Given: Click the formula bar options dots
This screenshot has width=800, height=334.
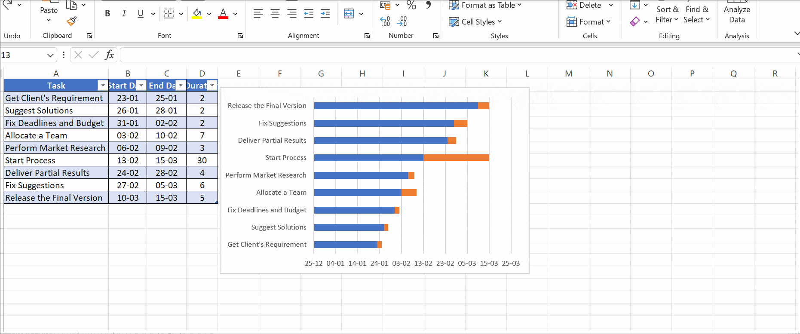Looking at the screenshot, I should (x=64, y=55).
